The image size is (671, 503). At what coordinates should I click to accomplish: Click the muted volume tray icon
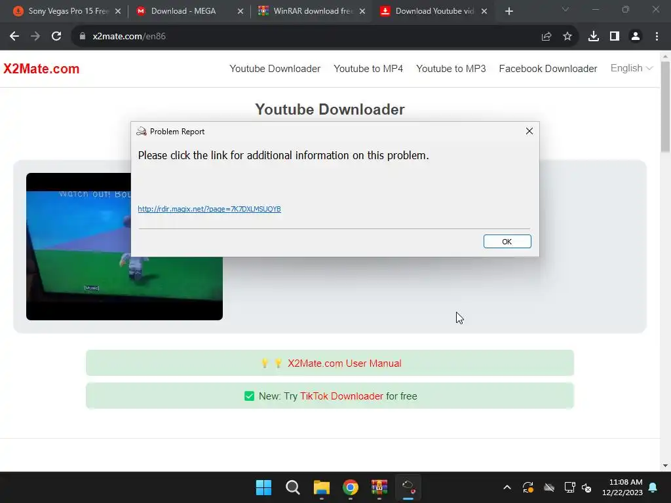click(x=586, y=487)
